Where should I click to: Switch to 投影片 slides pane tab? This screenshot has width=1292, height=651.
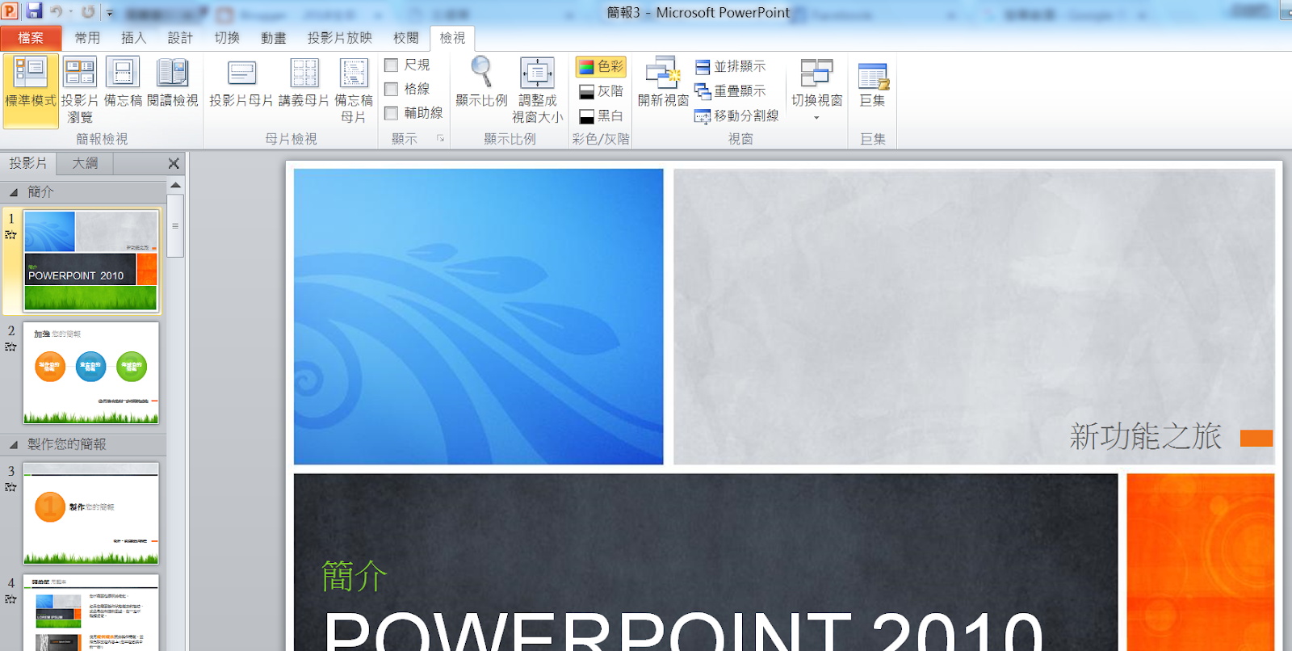coord(28,163)
